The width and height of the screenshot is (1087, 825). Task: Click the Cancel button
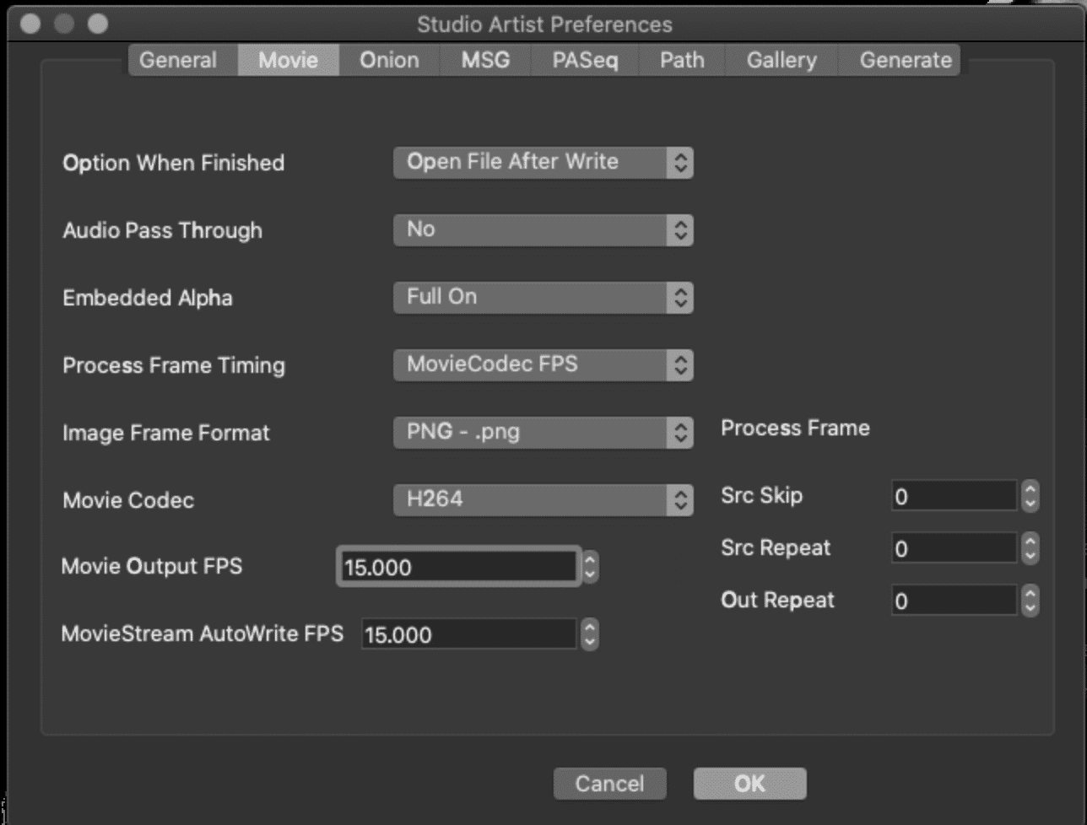coord(609,784)
